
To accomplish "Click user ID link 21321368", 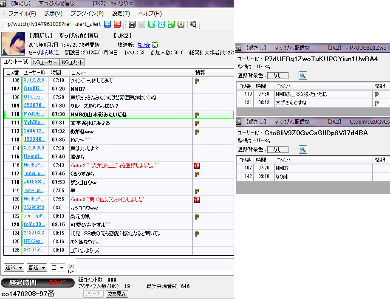I will point(34,233).
